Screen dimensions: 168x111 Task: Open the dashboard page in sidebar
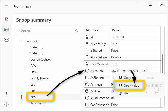click(7, 19)
